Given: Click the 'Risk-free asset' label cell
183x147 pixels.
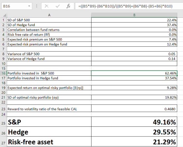Looking at the screenshot, I should [x=49, y=142].
